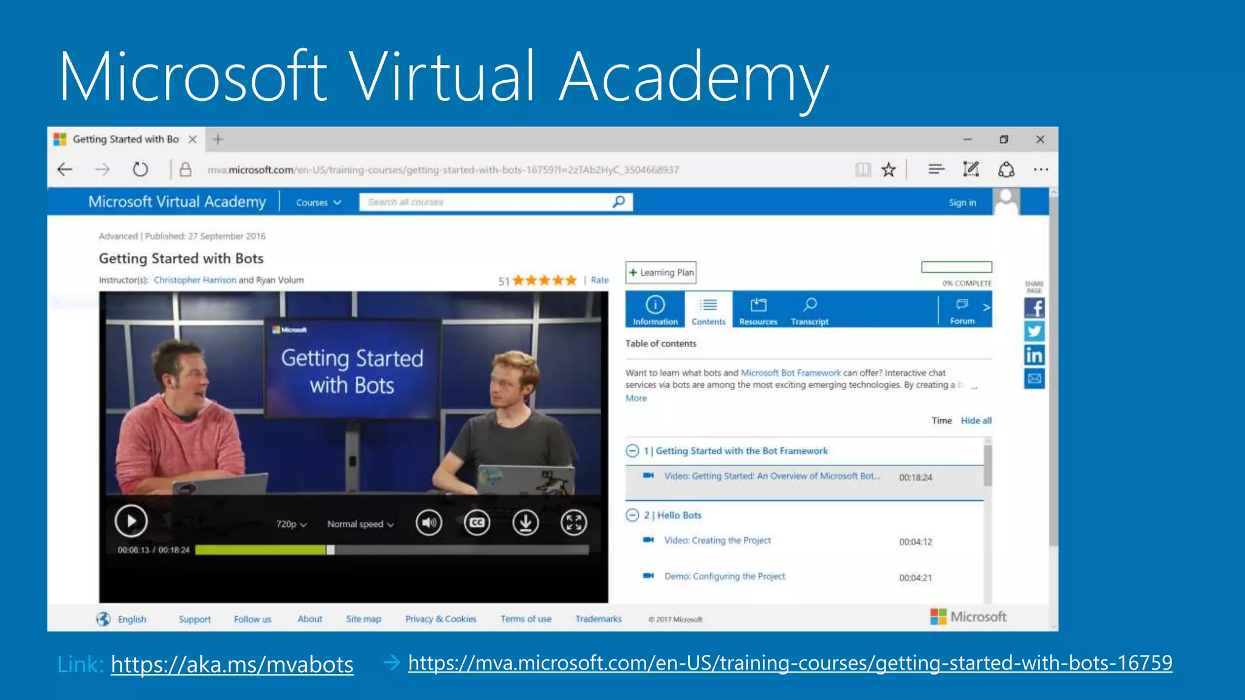Switch to the Getting Started with Bo browser tab
1245x700 pixels.
point(126,140)
